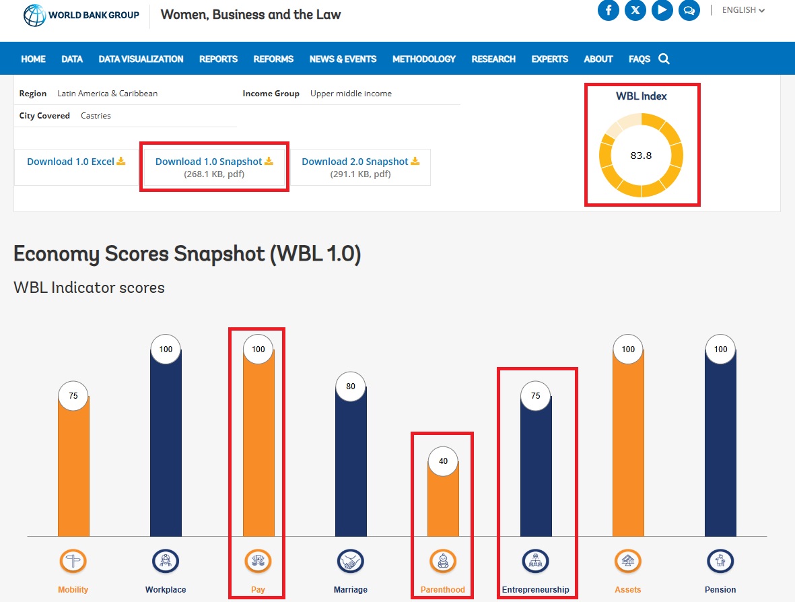Click the Assets label text
795x602 pixels.
(627, 589)
